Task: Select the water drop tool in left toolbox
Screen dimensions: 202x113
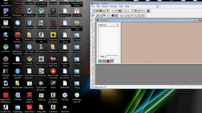Action: 93,73
